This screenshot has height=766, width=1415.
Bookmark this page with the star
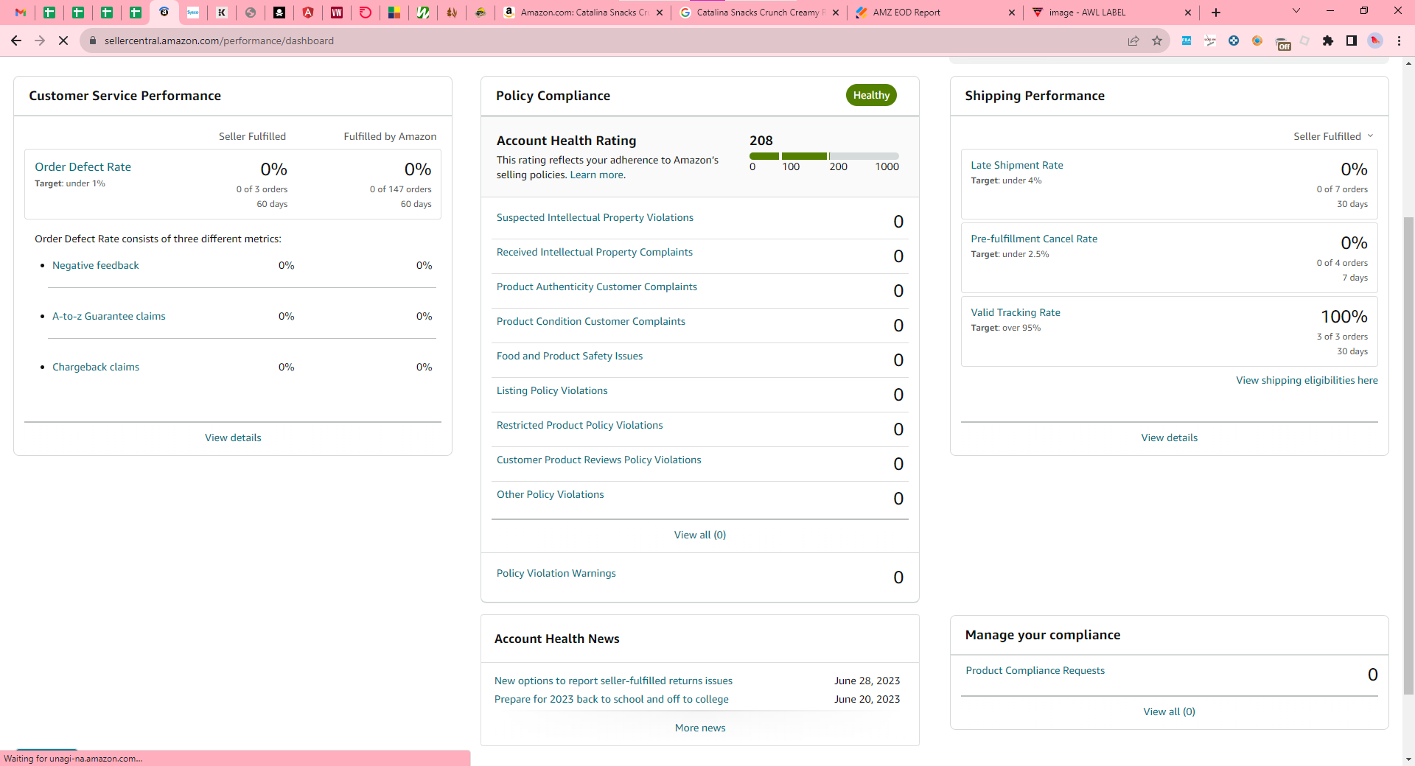[x=1157, y=41]
